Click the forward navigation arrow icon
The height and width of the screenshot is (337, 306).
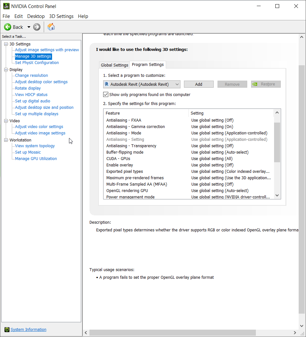click(36, 27)
